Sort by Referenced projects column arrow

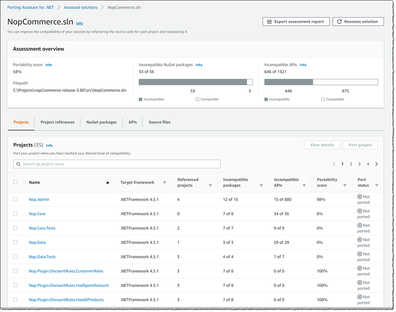(210, 185)
